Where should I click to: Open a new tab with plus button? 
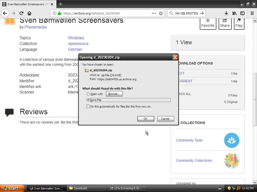click(60, 4)
